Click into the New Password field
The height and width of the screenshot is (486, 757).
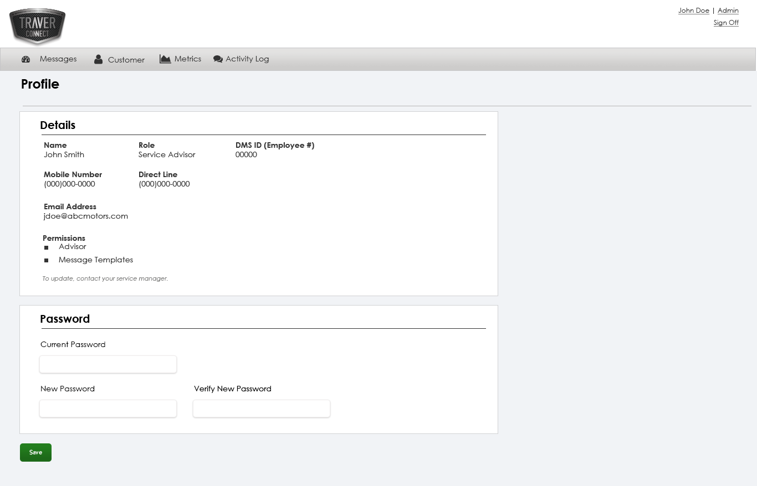[108, 409]
